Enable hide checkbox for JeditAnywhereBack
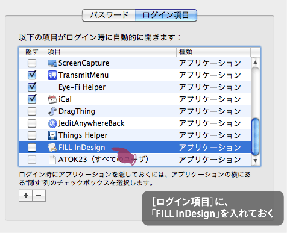Image resolution: width=287 pixels, height=233 pixels. tap(32, 123)
